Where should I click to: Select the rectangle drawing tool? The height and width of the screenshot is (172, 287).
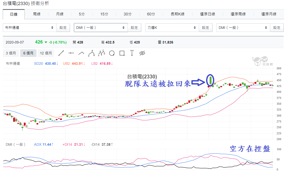click(122, 53)
